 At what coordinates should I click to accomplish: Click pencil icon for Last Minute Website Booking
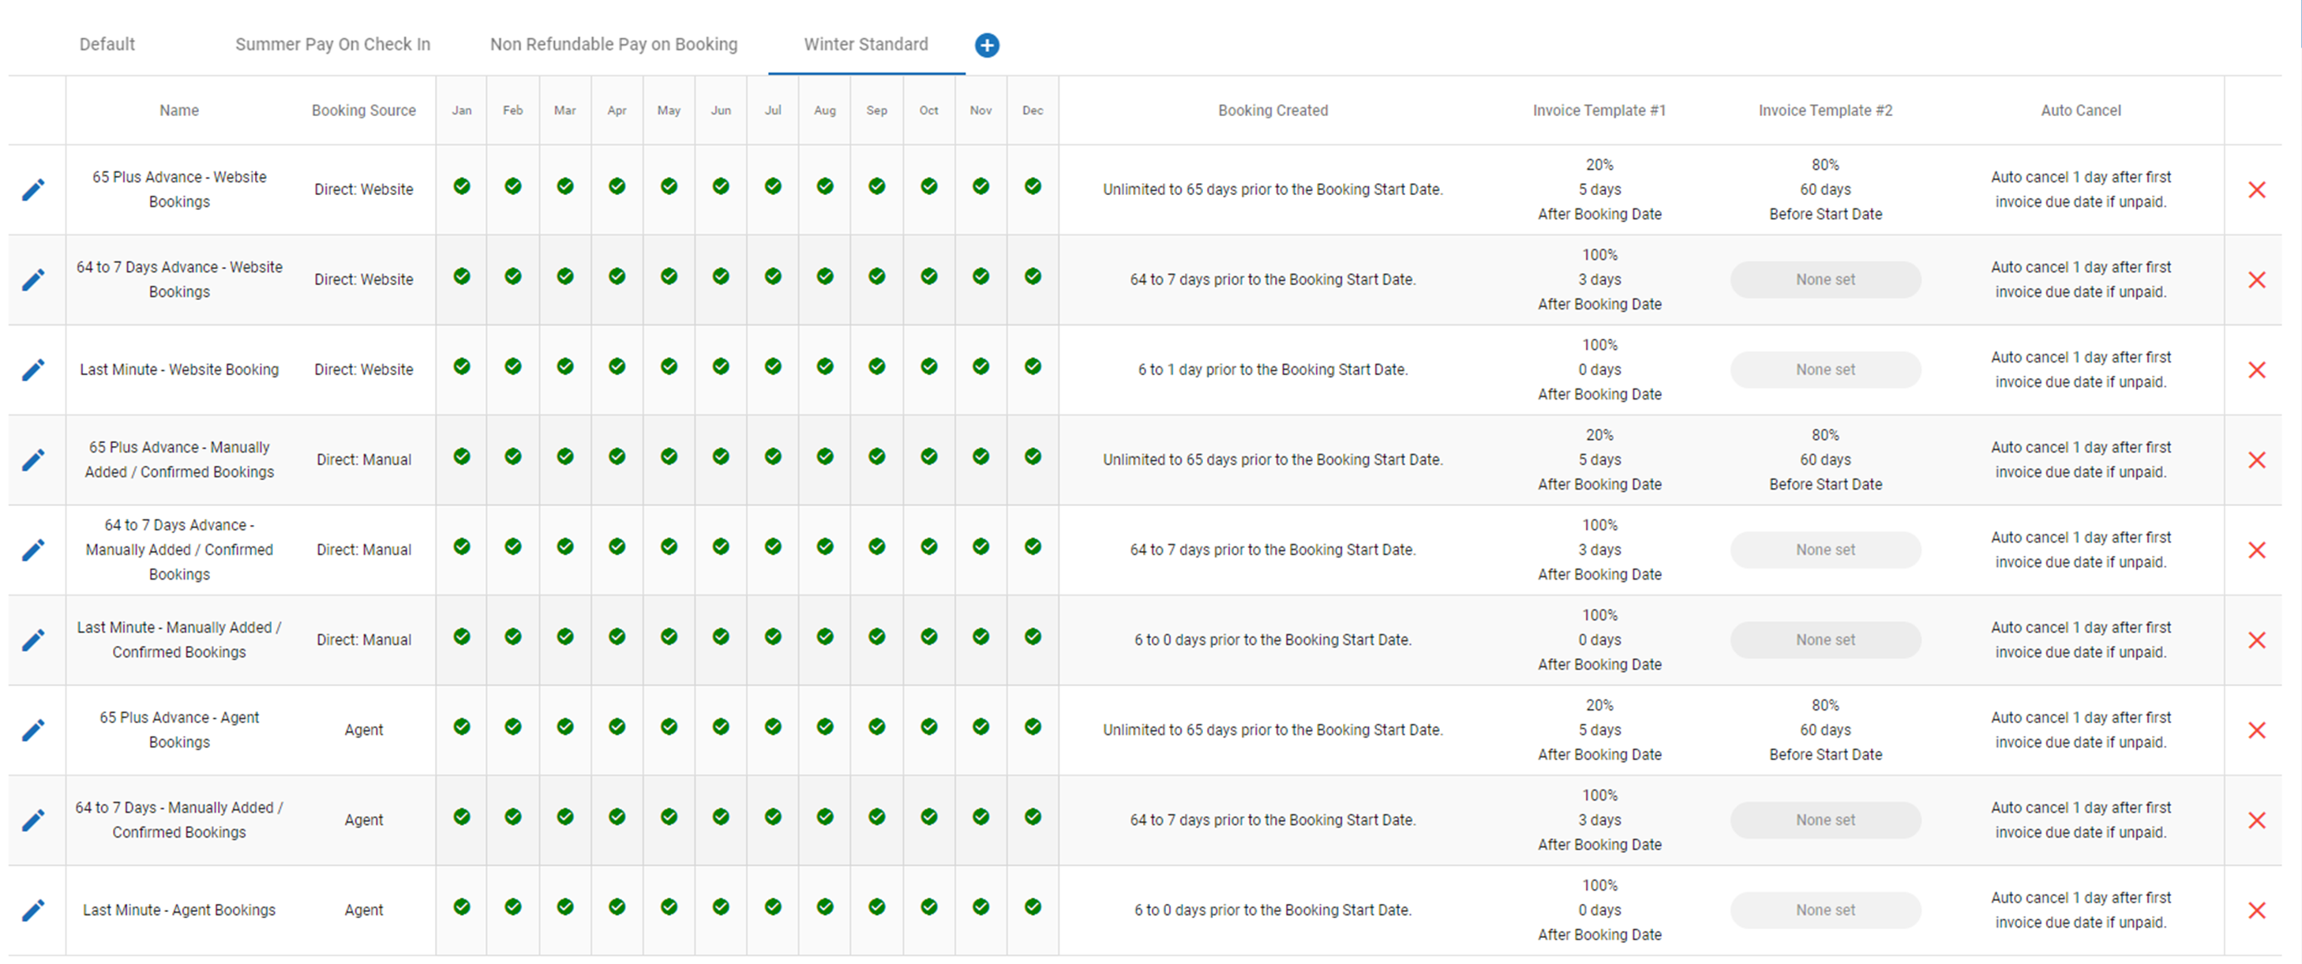click(33, 369)
